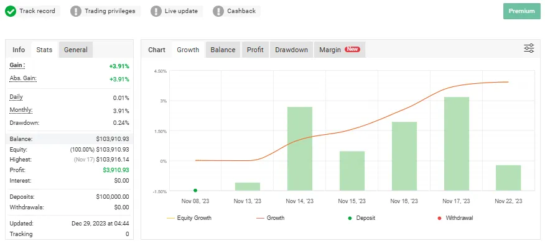The width and height of the screenshot is (545, 246).
Task: Click the red New badge on Margin
Action: click(352, 49)
